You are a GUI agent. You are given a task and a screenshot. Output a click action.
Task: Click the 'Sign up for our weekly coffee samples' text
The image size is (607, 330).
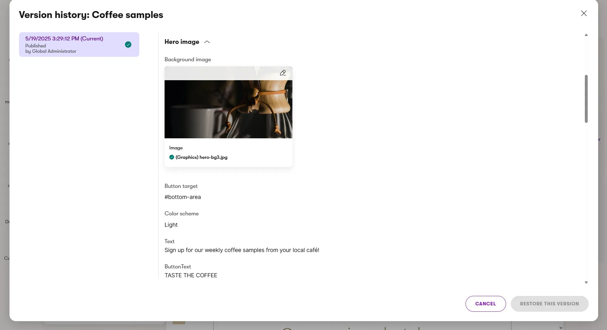coord(242,250)
